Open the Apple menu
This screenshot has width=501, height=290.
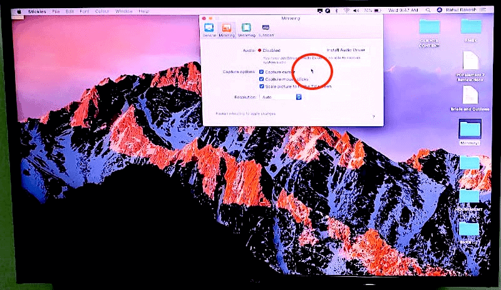pyautogui.click(x=19, y=11)
